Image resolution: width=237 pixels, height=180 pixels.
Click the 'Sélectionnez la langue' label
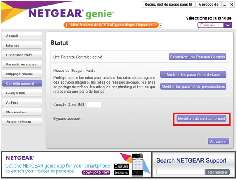pyautogui.click(x=209, y=18)
